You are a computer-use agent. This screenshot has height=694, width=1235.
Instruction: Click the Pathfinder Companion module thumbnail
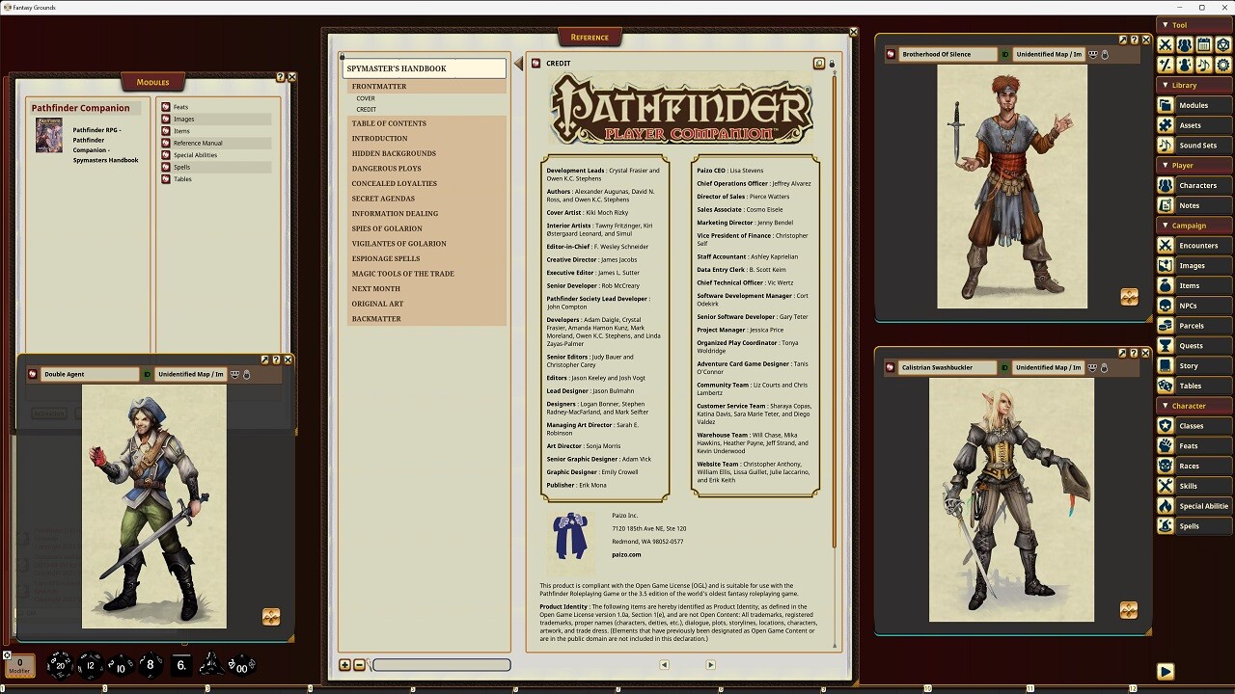(47, 134)
